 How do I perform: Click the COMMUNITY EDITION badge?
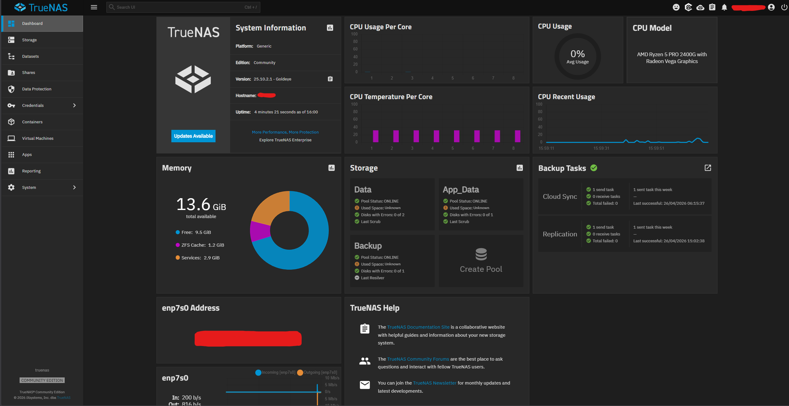click(42, 381)
